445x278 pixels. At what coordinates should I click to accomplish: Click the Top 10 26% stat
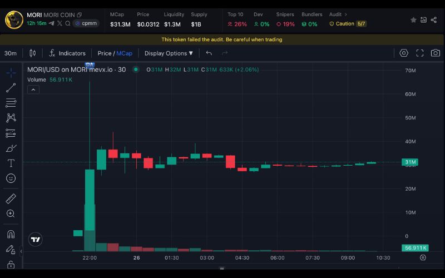[237, 19]
